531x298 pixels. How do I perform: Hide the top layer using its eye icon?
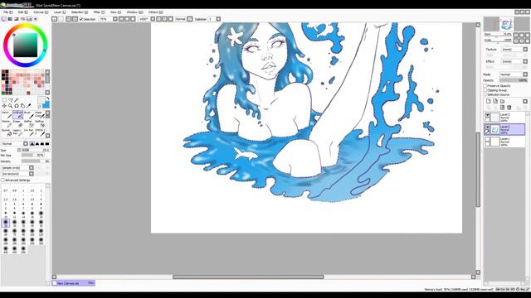point(487,116)
